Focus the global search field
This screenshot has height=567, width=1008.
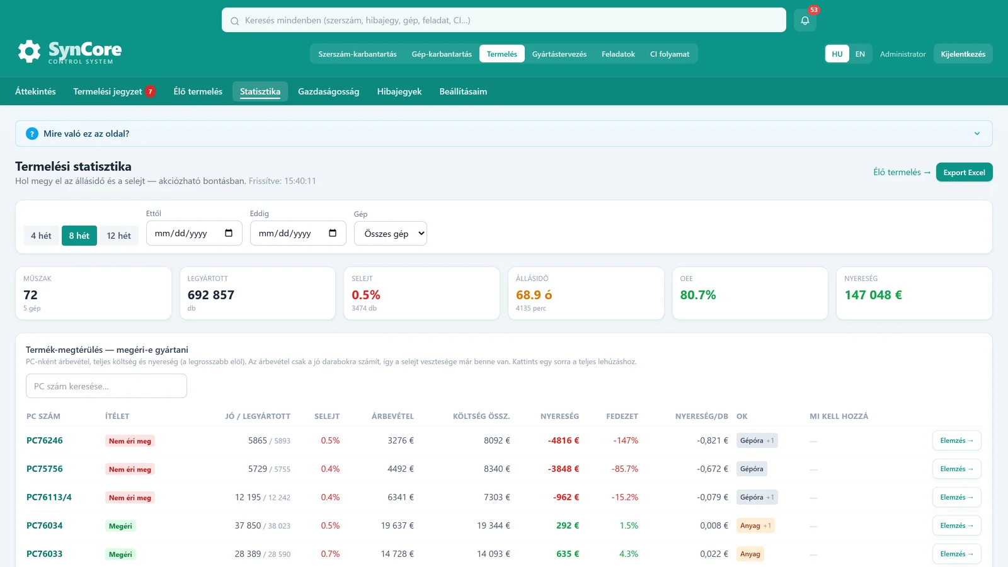click(504, 20)
